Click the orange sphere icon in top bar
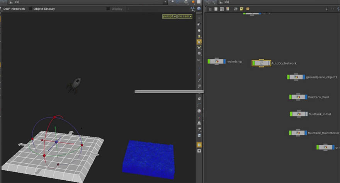 point(193,2)
